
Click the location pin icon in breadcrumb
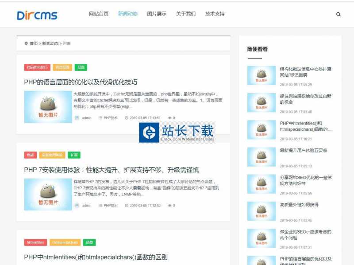point(26,43)
